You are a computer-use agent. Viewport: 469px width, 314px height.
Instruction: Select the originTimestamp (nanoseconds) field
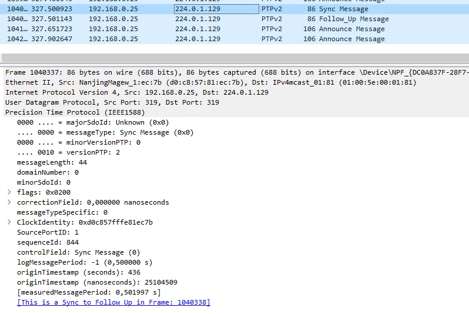click(x=97, y=282)
